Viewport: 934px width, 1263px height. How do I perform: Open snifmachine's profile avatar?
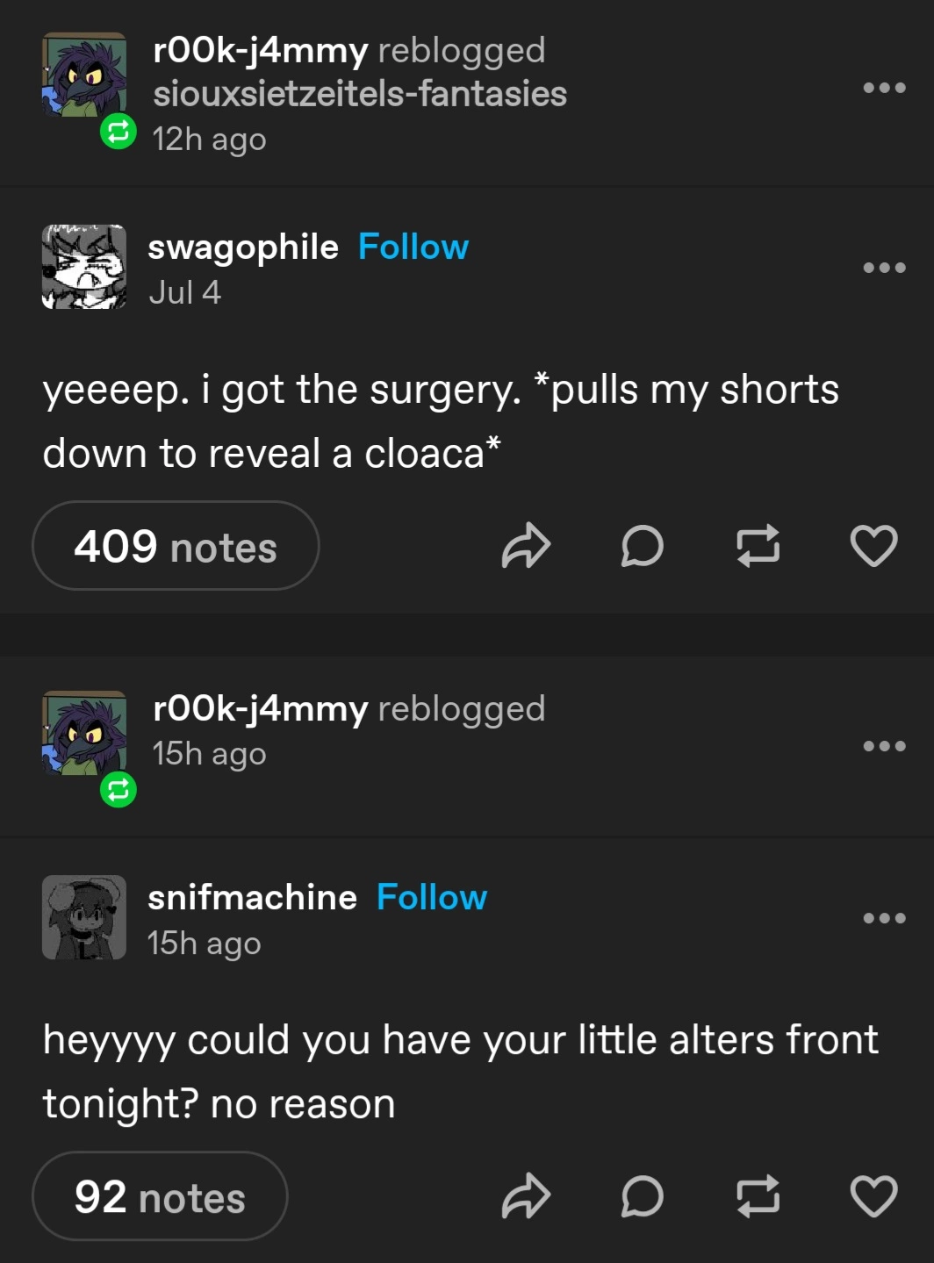[84, 917]
